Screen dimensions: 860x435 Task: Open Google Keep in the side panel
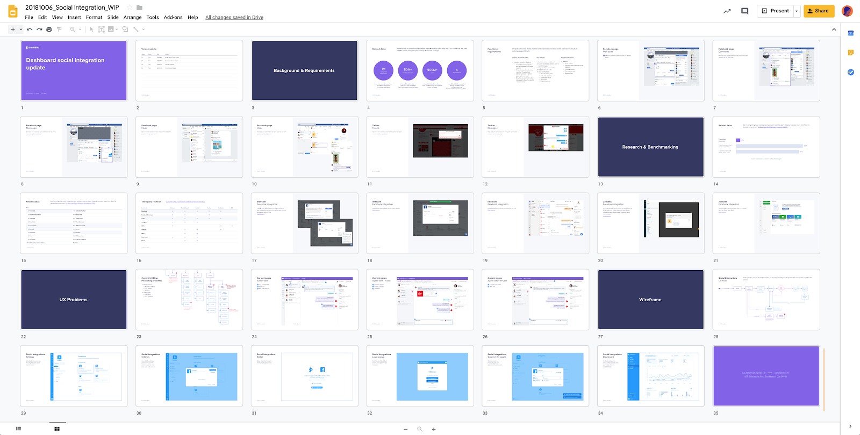[x=851, y=53]
